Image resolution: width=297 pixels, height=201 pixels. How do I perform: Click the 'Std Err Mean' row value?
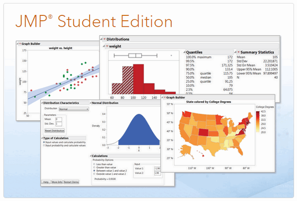tap(271, 65)
